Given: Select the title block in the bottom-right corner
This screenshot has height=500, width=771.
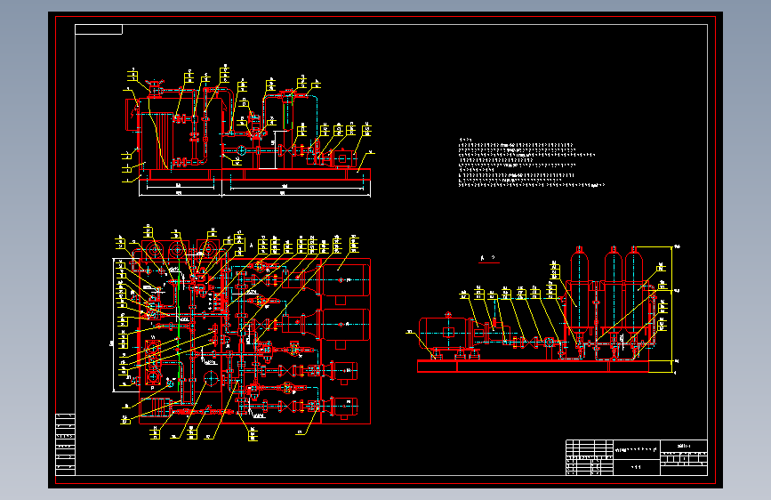Looking at the screenshot, I should point(636,457).
